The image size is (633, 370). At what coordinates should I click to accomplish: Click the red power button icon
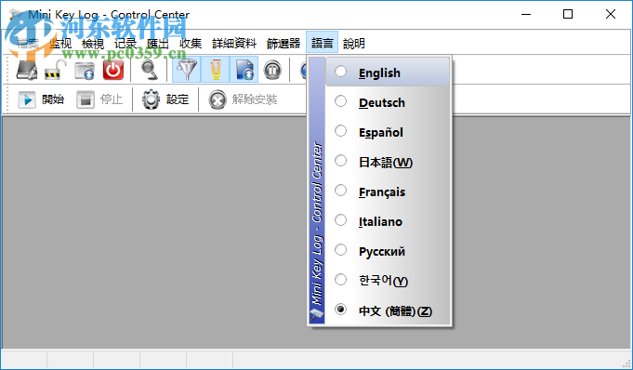[x=113, y=70]
